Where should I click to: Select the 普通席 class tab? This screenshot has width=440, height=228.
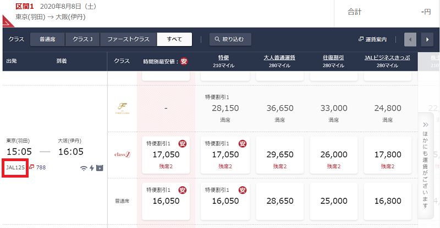pos(47,39)
